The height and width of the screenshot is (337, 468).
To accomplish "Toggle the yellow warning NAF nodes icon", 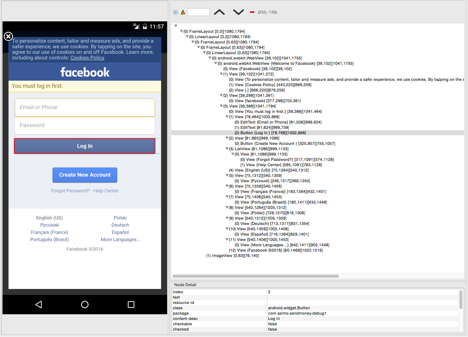I will point(183,12).
